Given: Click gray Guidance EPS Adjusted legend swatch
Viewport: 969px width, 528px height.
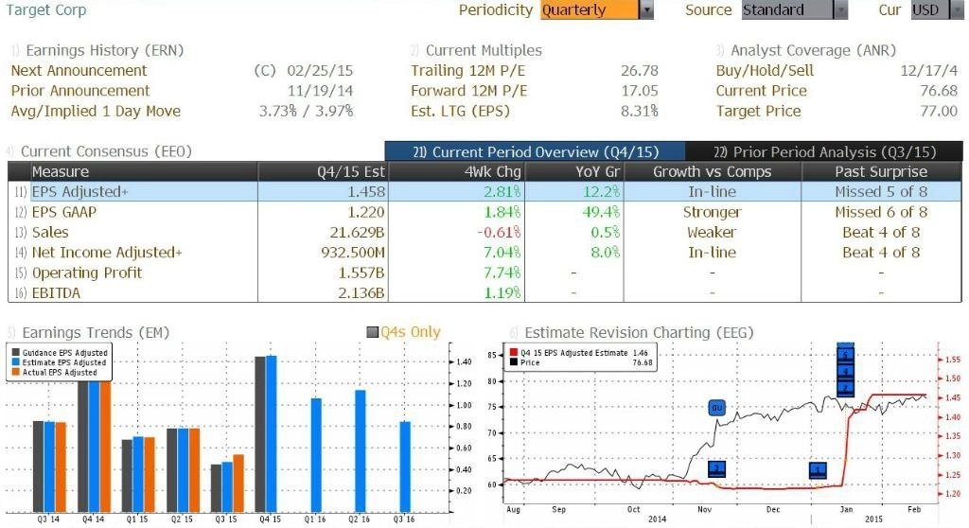Looking at the screenshot, I should (x=16, y=352).
